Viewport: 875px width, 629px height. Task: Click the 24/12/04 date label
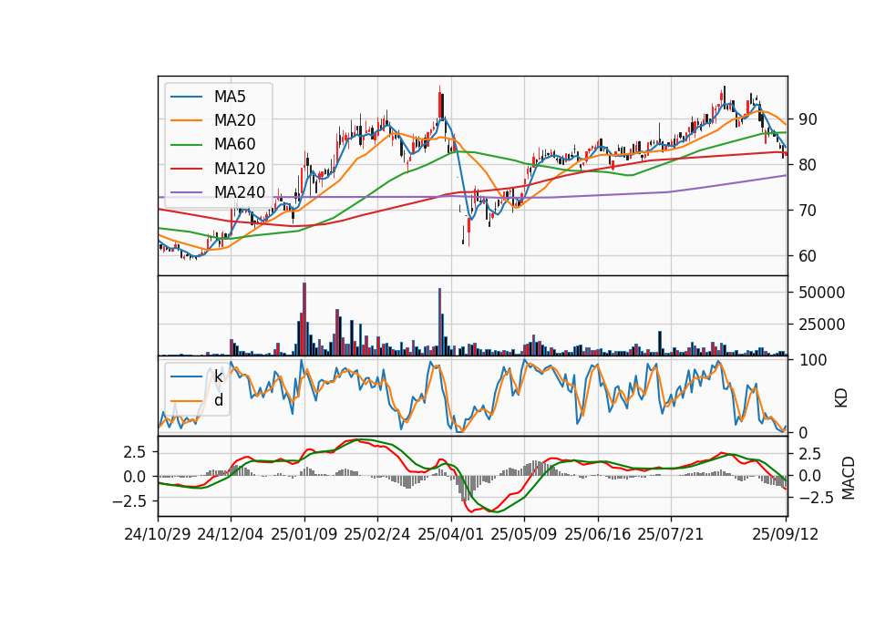(x=231, y=534)
